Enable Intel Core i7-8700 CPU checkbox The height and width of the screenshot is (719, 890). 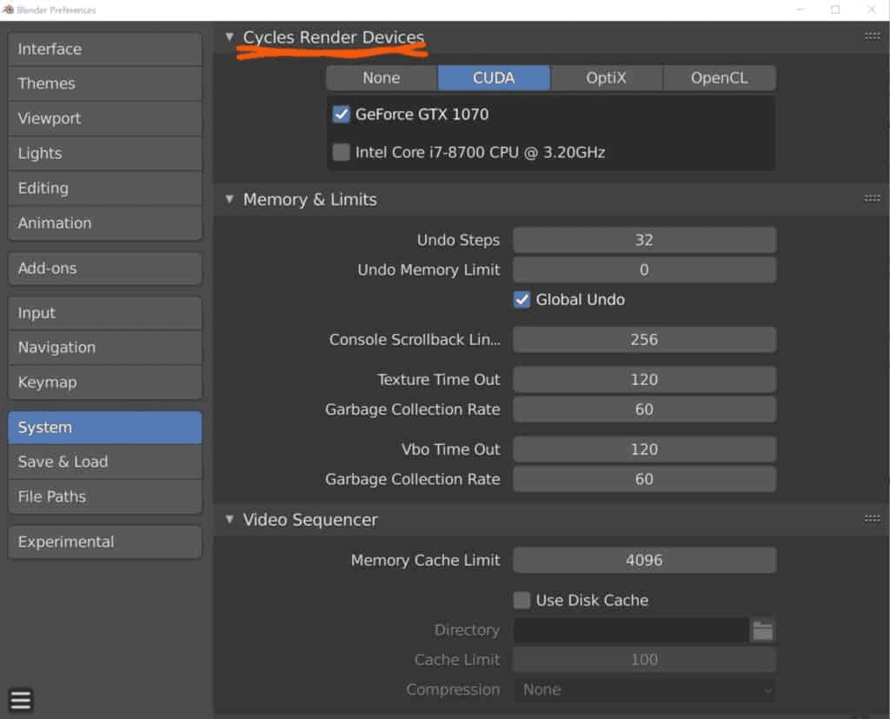(341, 151)
